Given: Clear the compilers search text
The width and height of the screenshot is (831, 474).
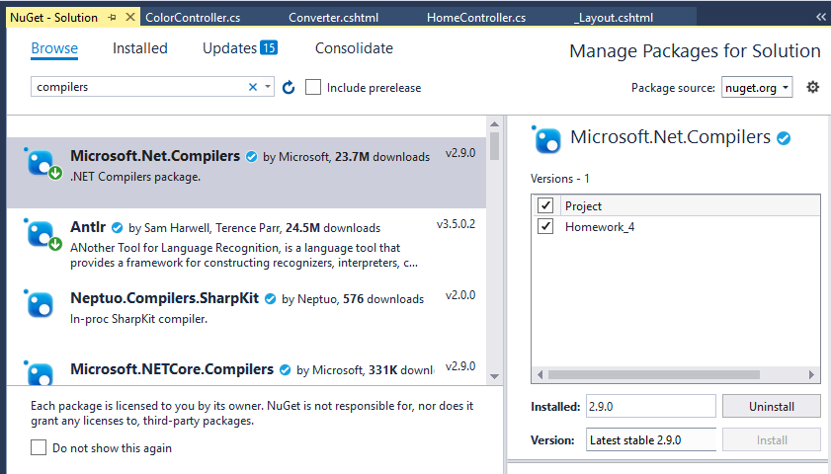Looking at the screenshot, I should tap(253, 87).
